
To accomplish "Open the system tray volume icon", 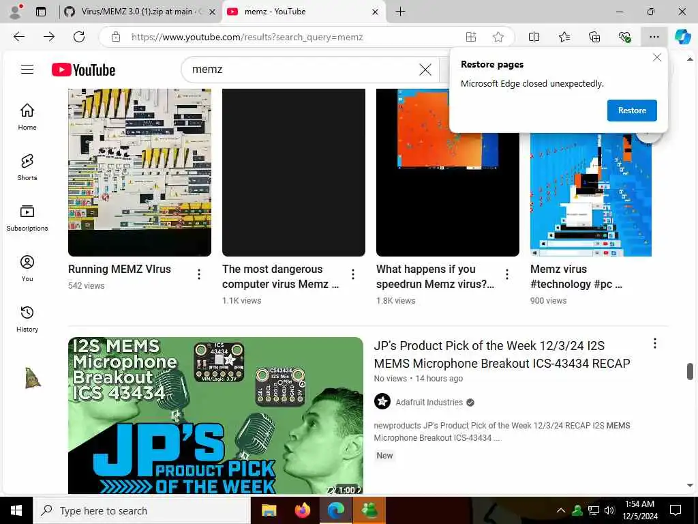I will point(609,510).
